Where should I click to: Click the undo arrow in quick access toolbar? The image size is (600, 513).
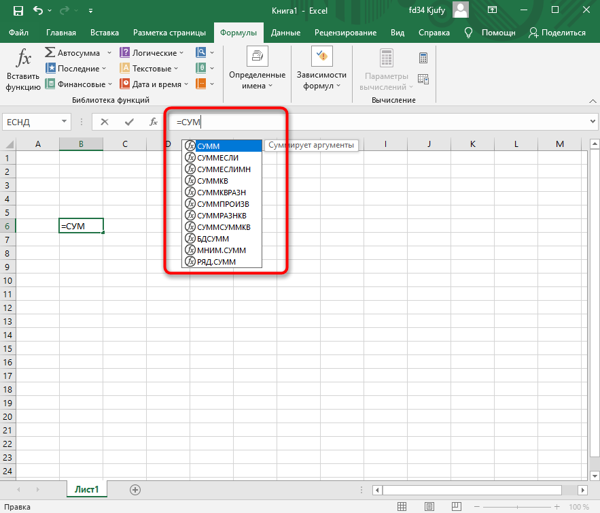tap(38, 11)
